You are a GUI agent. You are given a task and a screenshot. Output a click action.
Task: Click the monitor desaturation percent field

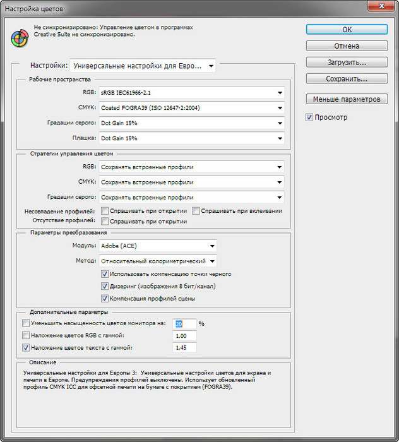click(x=184, y=324)
